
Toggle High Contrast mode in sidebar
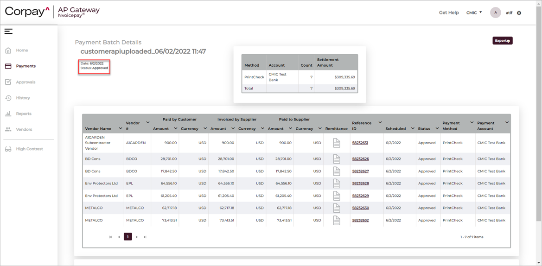coord(29,149)
